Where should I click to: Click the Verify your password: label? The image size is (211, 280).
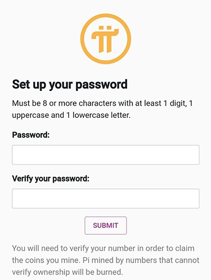(51, 178)
